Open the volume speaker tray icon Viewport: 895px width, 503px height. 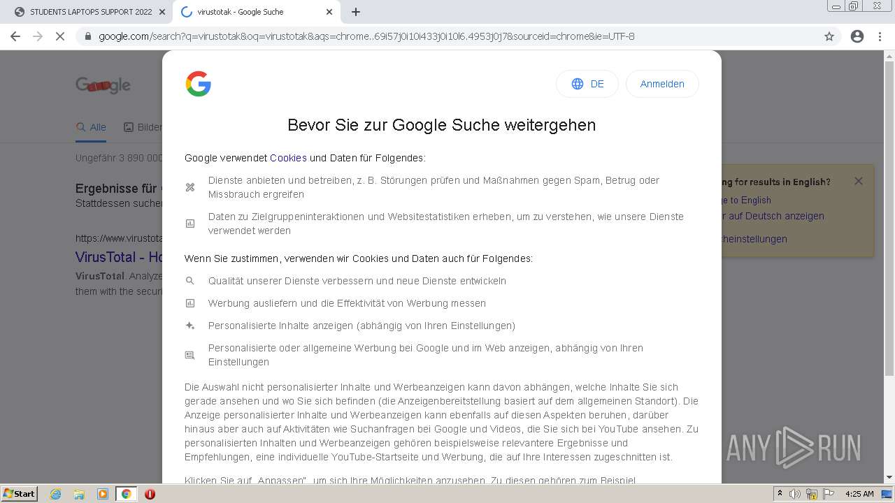pyautogui.click(x=795, y=494)
